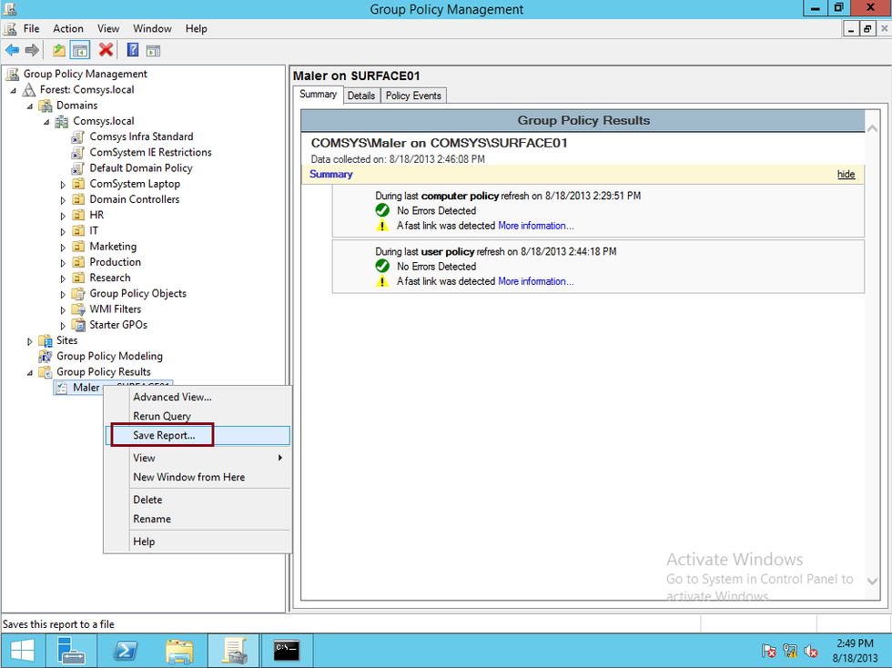Click report scrollbar down arrow
Screen dimensions: 892x668
pos(873,581)
